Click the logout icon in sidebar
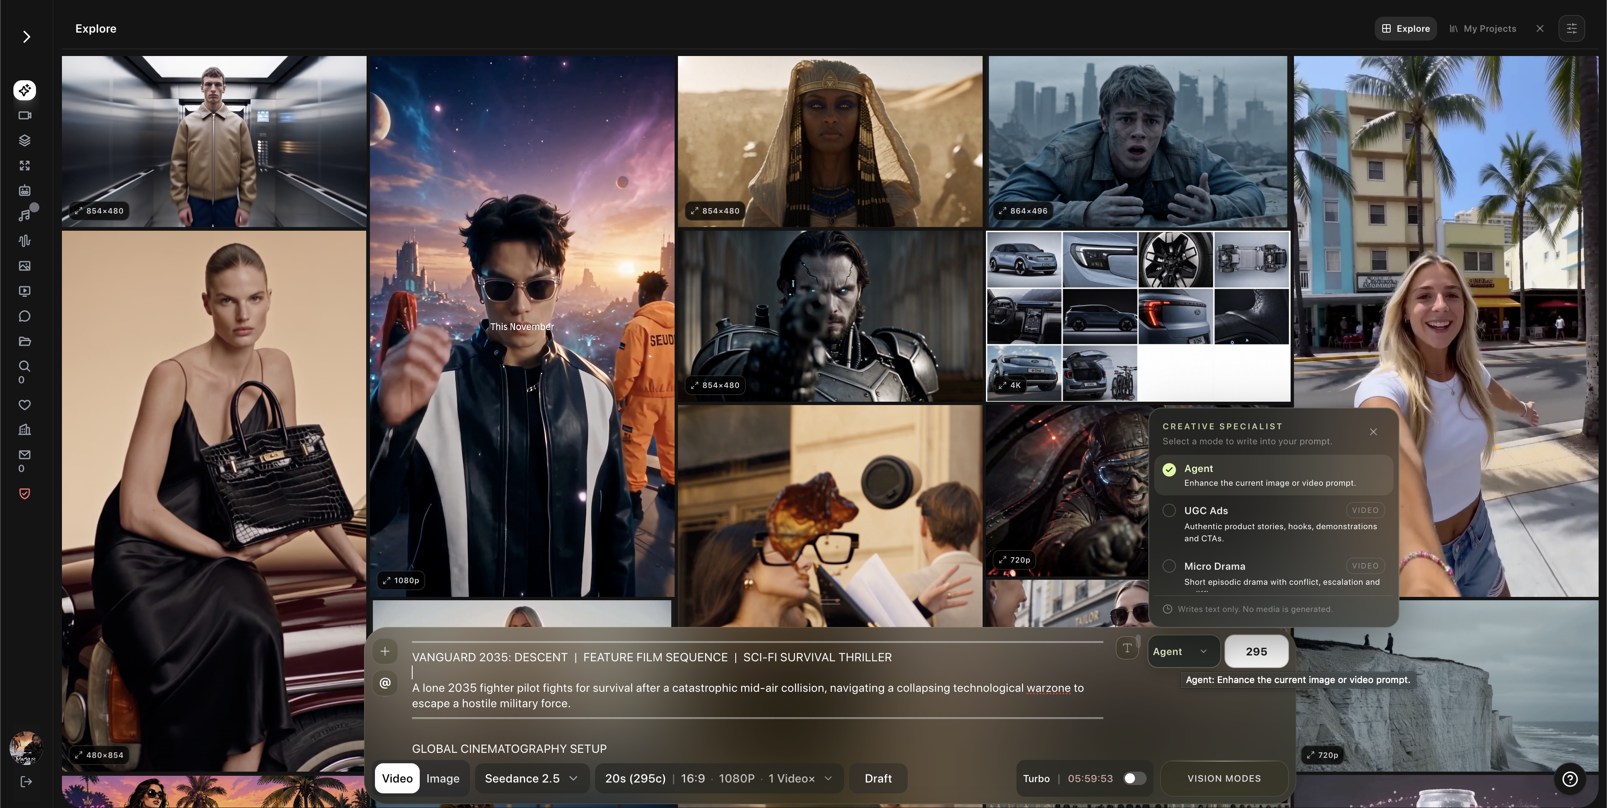Image resolution: width=1607 pixels, height=808 pixels. tap(26, 782)
